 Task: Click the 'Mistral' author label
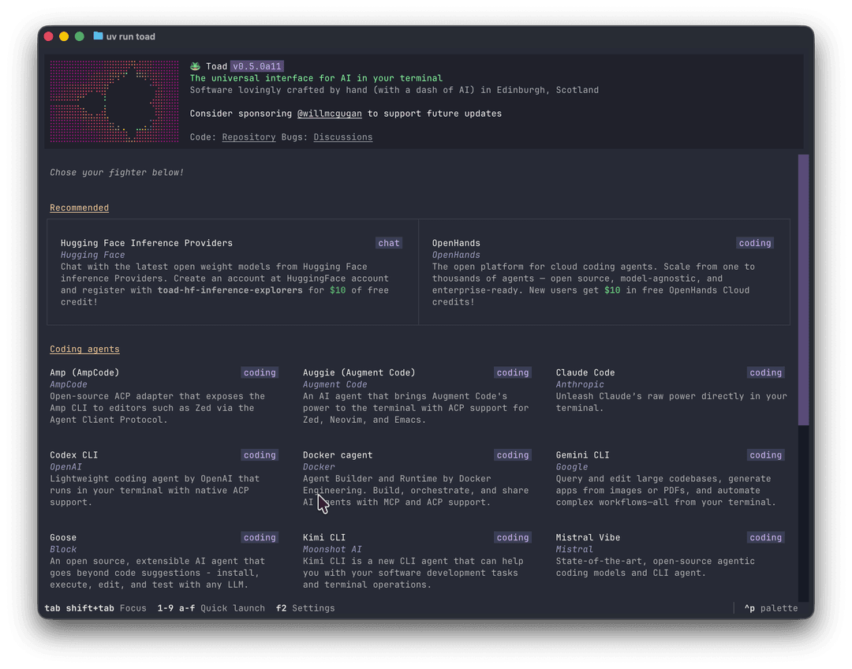(574, 549)
